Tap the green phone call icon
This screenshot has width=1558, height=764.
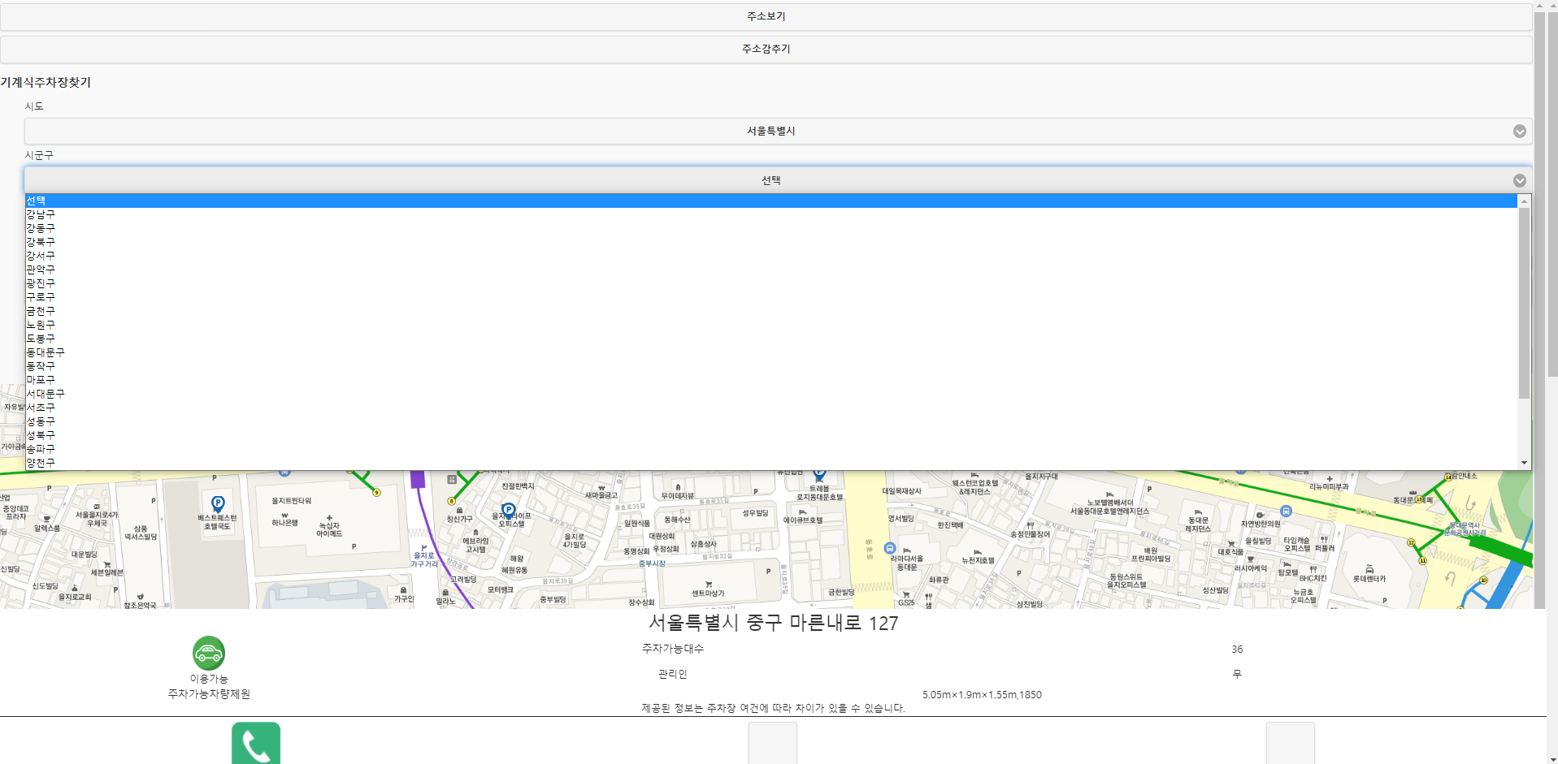[x=256, y=744]
